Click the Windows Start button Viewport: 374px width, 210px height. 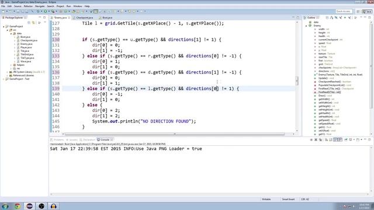point(5,206)
